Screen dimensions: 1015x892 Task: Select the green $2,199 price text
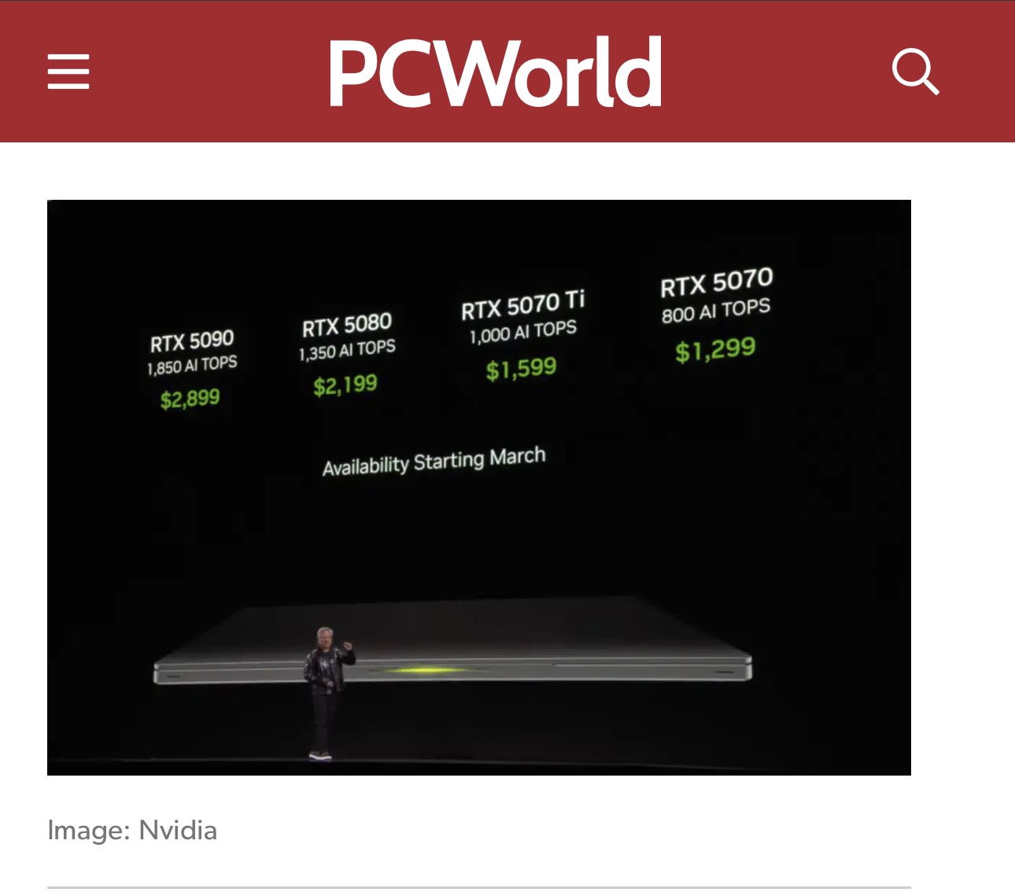(x=345, y=385)
